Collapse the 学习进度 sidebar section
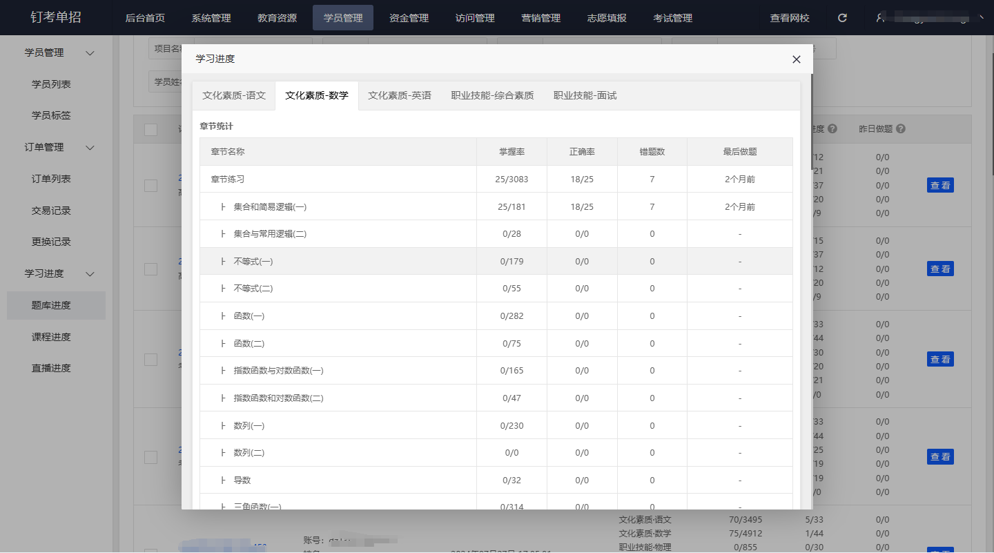 pyautogui.click(x=90, y=274)
